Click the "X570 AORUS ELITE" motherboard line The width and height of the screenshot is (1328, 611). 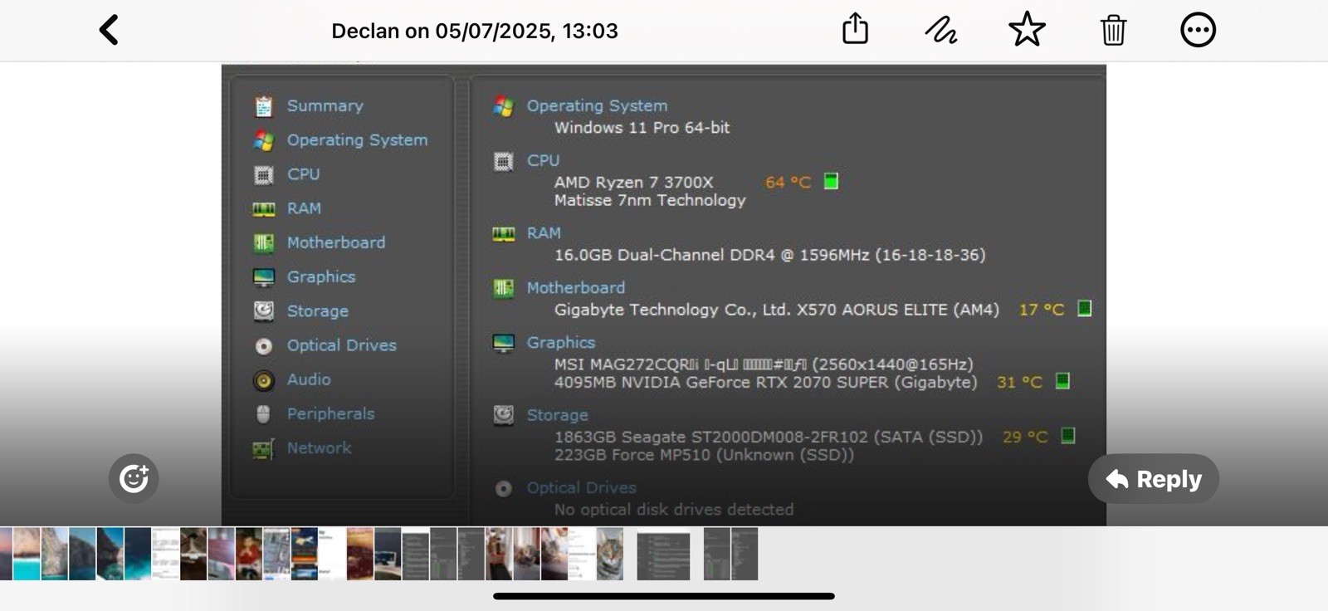pyautogui.click(x=777, y=310)
